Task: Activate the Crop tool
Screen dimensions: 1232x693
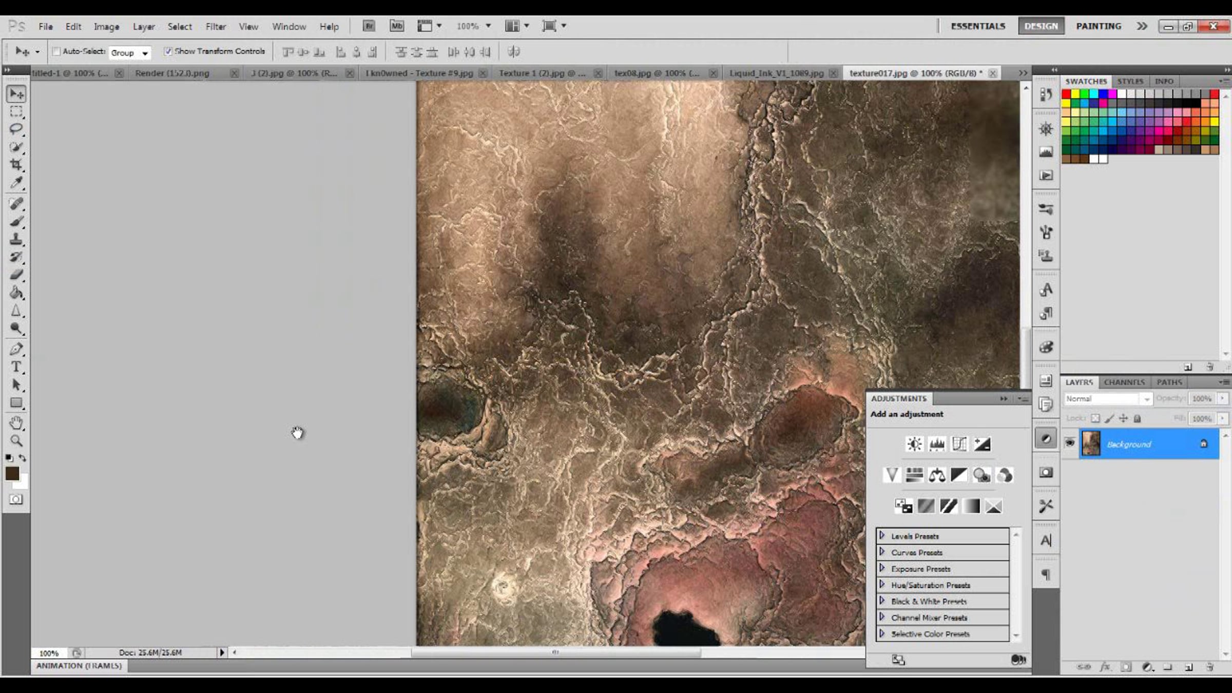Action: tap(16, 165)
